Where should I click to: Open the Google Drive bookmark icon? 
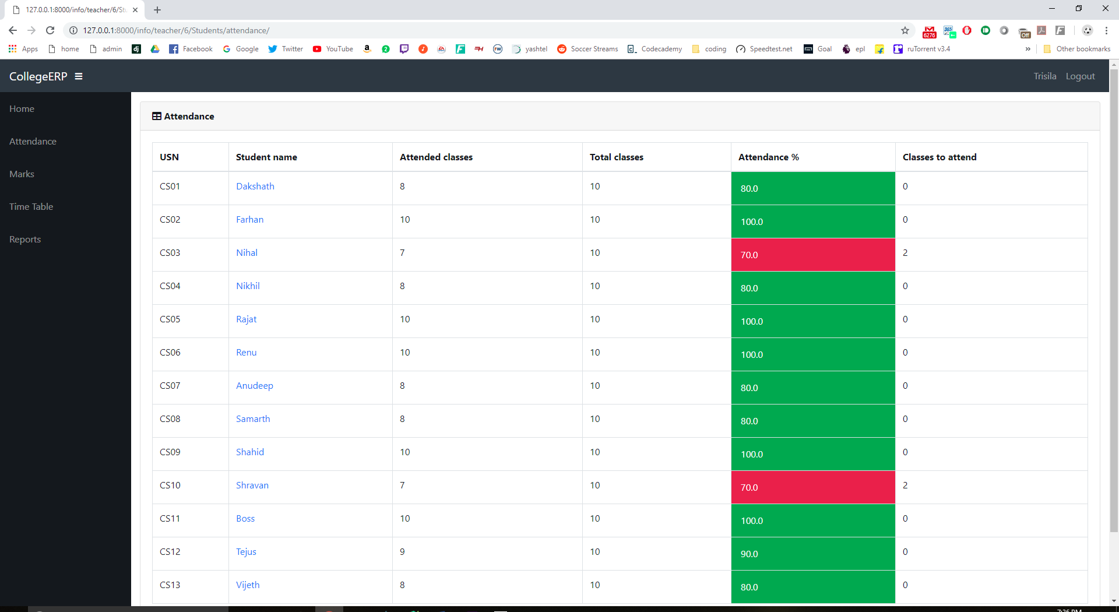(155, 49)
